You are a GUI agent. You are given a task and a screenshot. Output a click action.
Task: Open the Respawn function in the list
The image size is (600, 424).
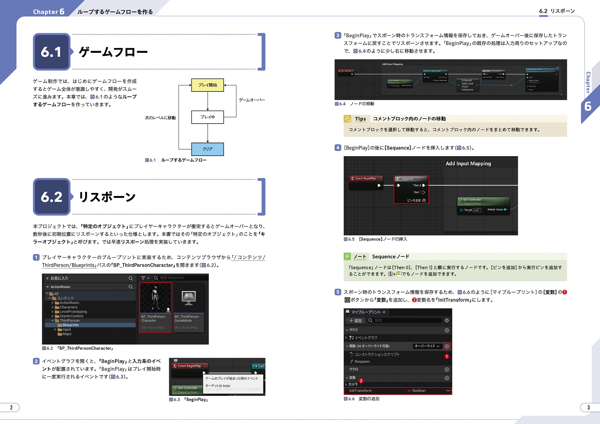(x=362, y=361)
